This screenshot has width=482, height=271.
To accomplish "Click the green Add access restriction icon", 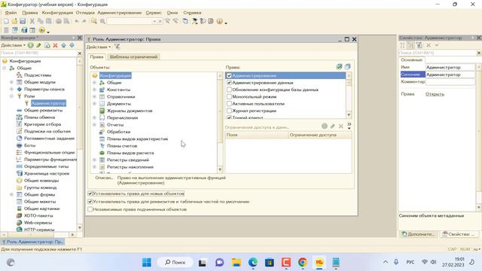I will click(325, 126).
